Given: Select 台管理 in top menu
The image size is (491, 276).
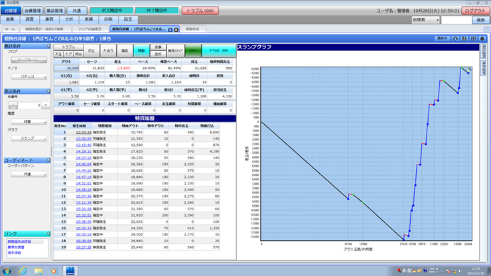Looking at the screenshot, I should [11, 11].
